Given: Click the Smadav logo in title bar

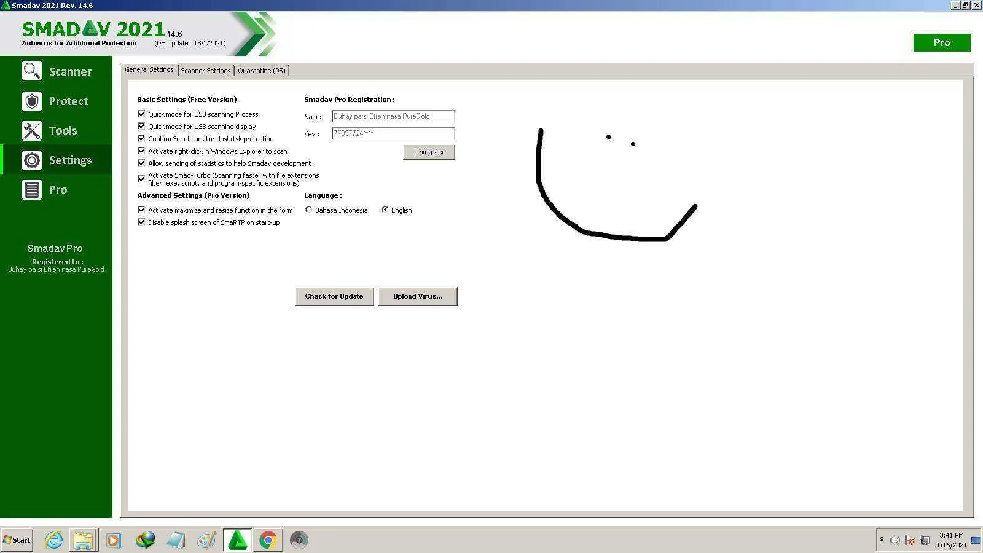Looking at the screenshot, I should 6,5.
